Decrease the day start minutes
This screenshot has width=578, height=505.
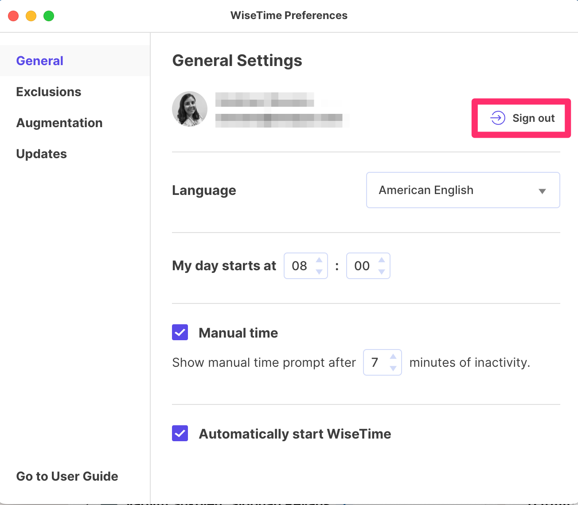tap(382, 272)
